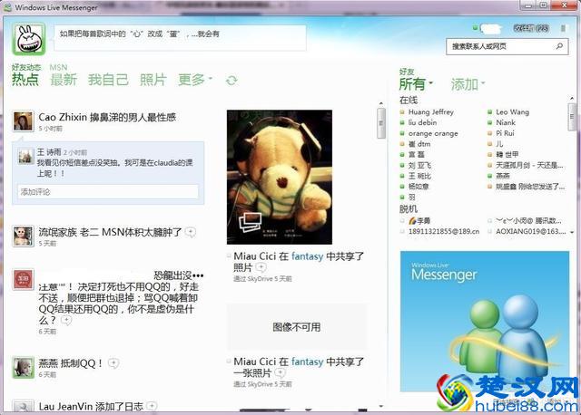
Task: Click the Lau JeanVin name link
Action: (x=65, y=407)
